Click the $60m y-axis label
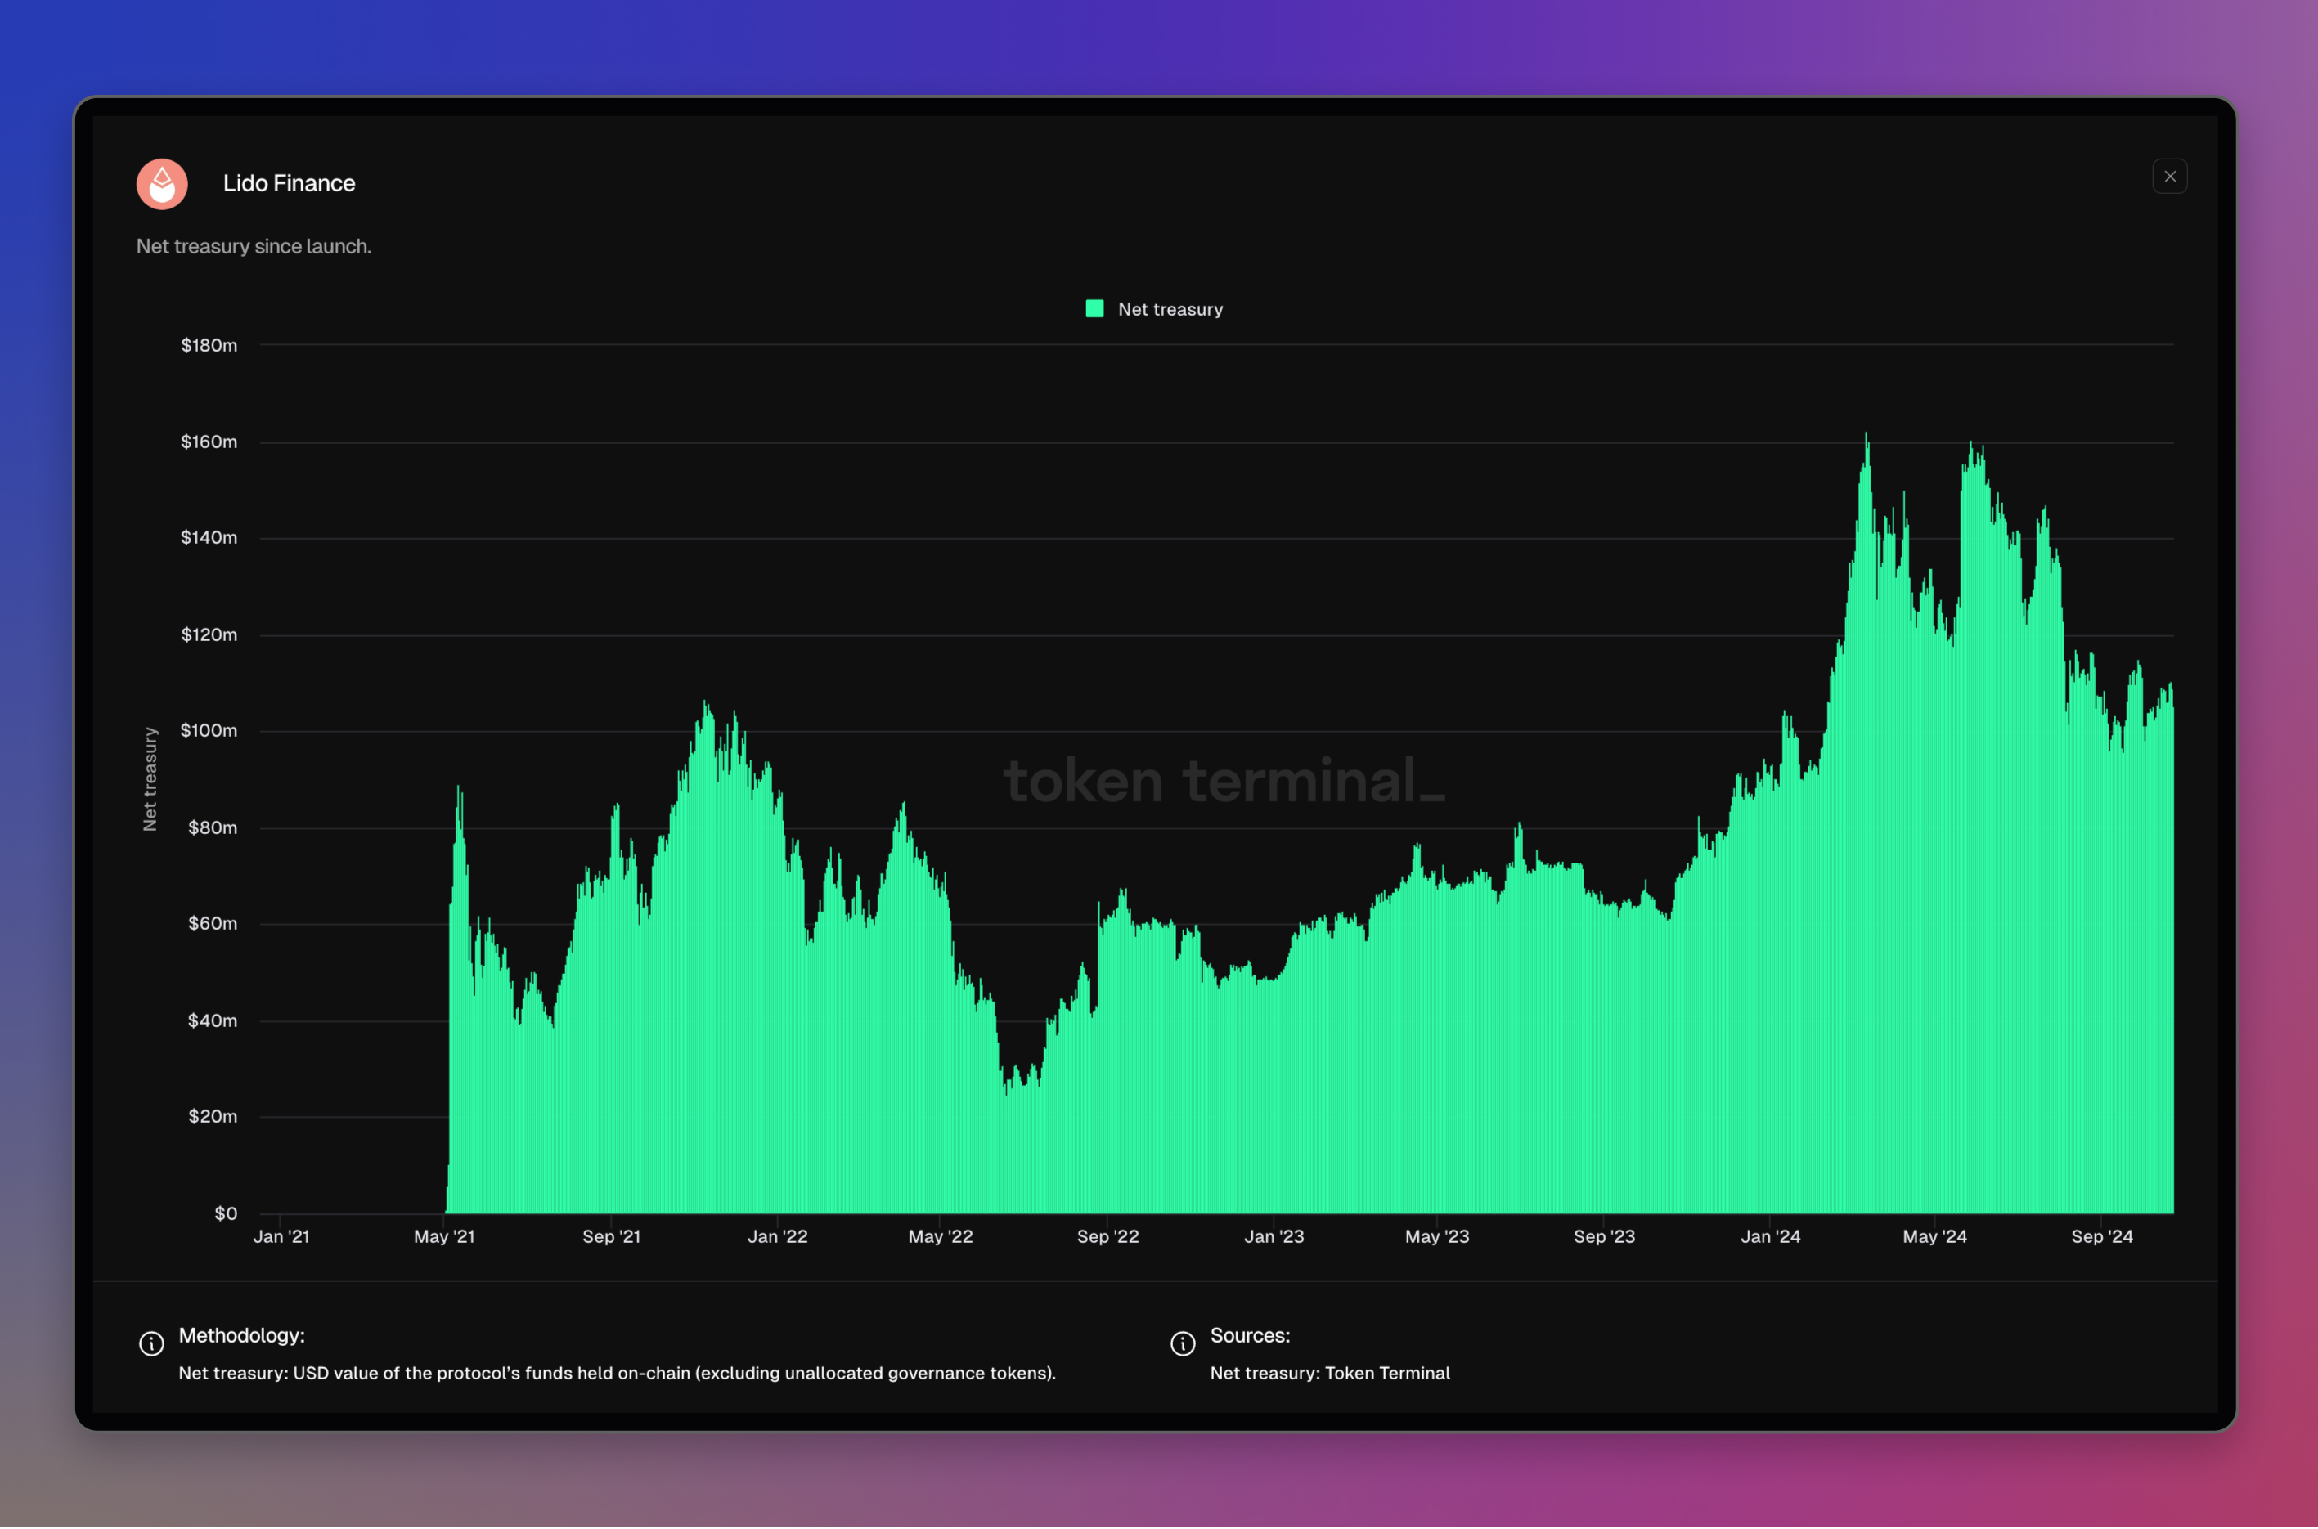 pos(213,923)
